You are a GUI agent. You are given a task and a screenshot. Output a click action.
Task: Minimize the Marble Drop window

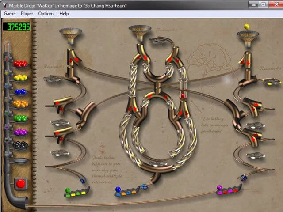(253, 4)
